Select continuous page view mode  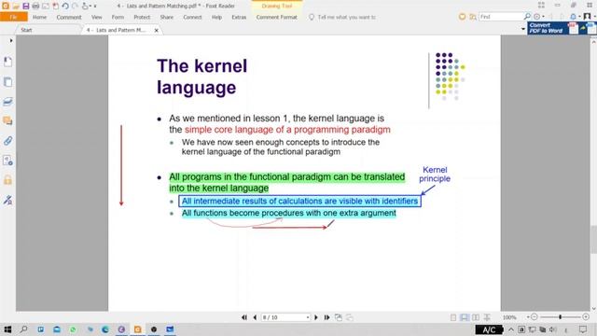coord(465,317)
